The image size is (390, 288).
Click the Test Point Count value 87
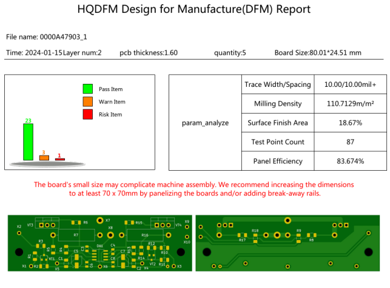(348, 142)
